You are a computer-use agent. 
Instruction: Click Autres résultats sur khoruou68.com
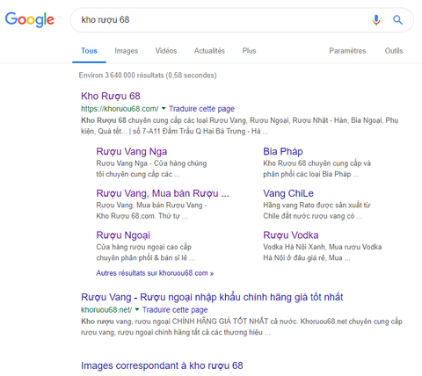pyautogui.click(x=155, y=273)
